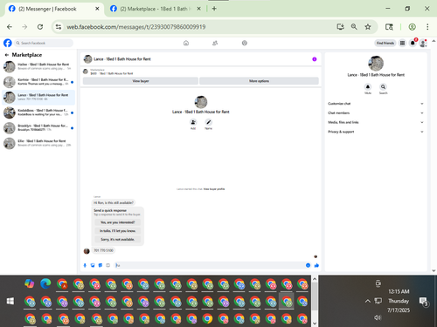Send a thumbs-up like
Viewport: 437px width, 327px height.
316,265
